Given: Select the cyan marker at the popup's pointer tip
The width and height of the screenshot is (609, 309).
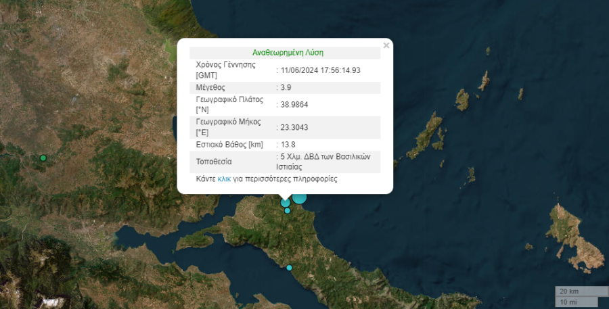Looking at the screenshot, I should (286, 202).
